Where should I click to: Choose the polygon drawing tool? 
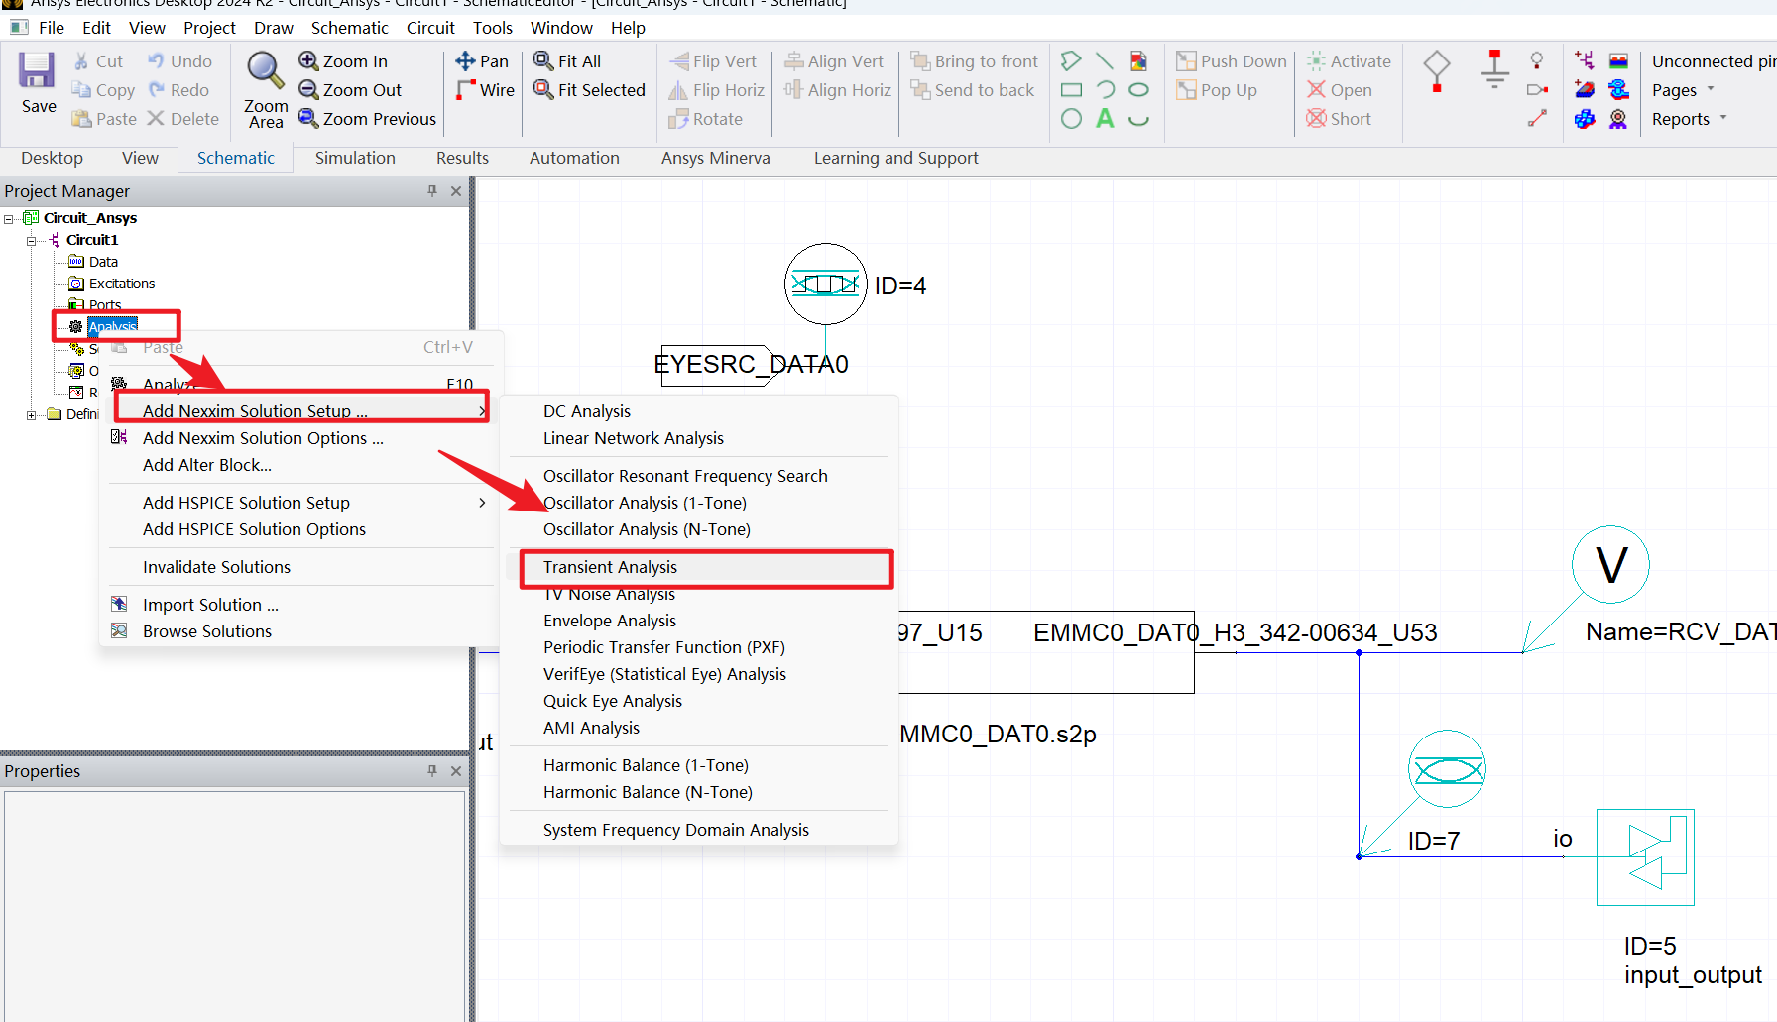coord(1071,61)
